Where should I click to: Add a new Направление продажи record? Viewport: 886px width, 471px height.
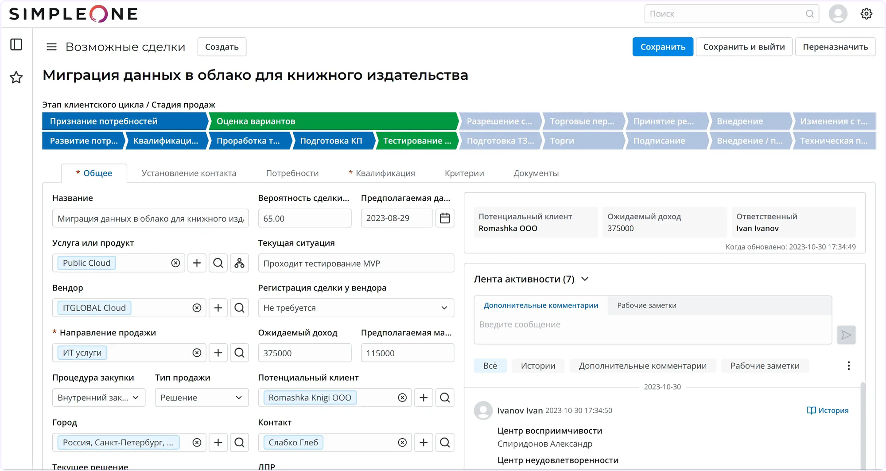(x=218, y=353)
